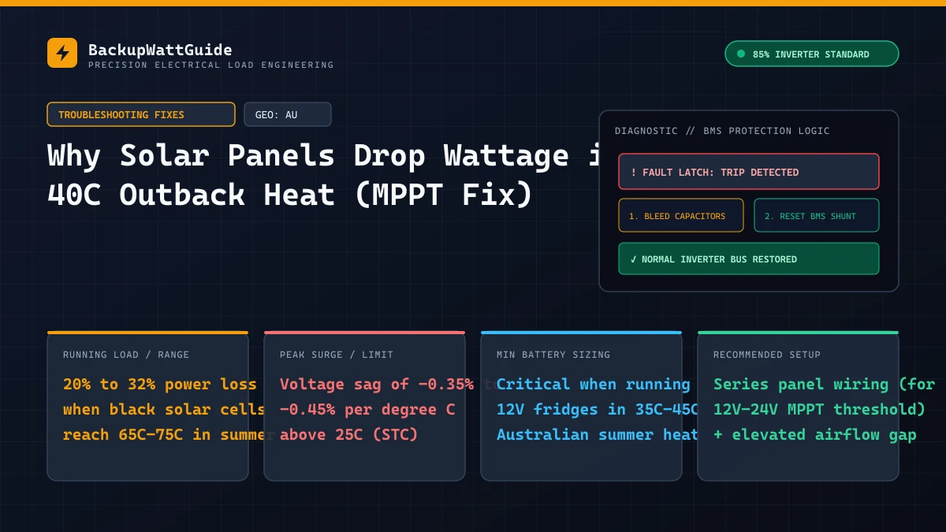Choose the 1. Bleed Capacitors step
The image size is (946, 532).
[681, 215]
